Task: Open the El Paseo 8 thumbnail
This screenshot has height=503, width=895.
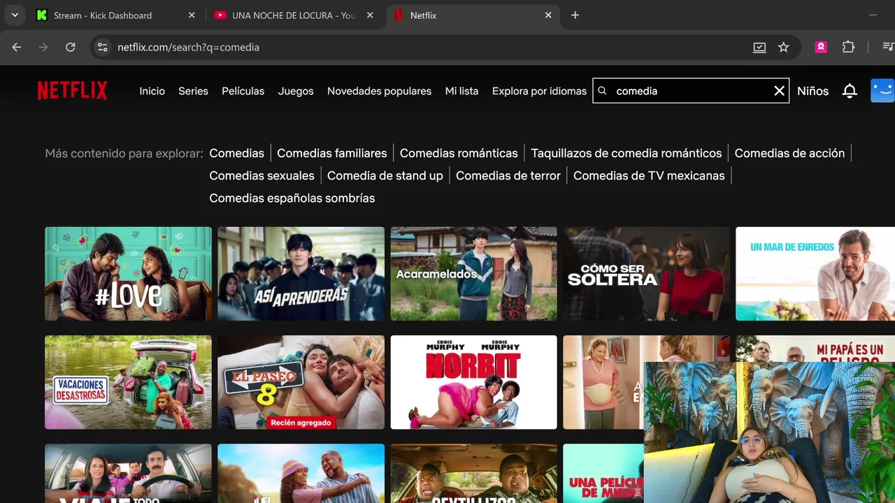Action: point(301,382)
